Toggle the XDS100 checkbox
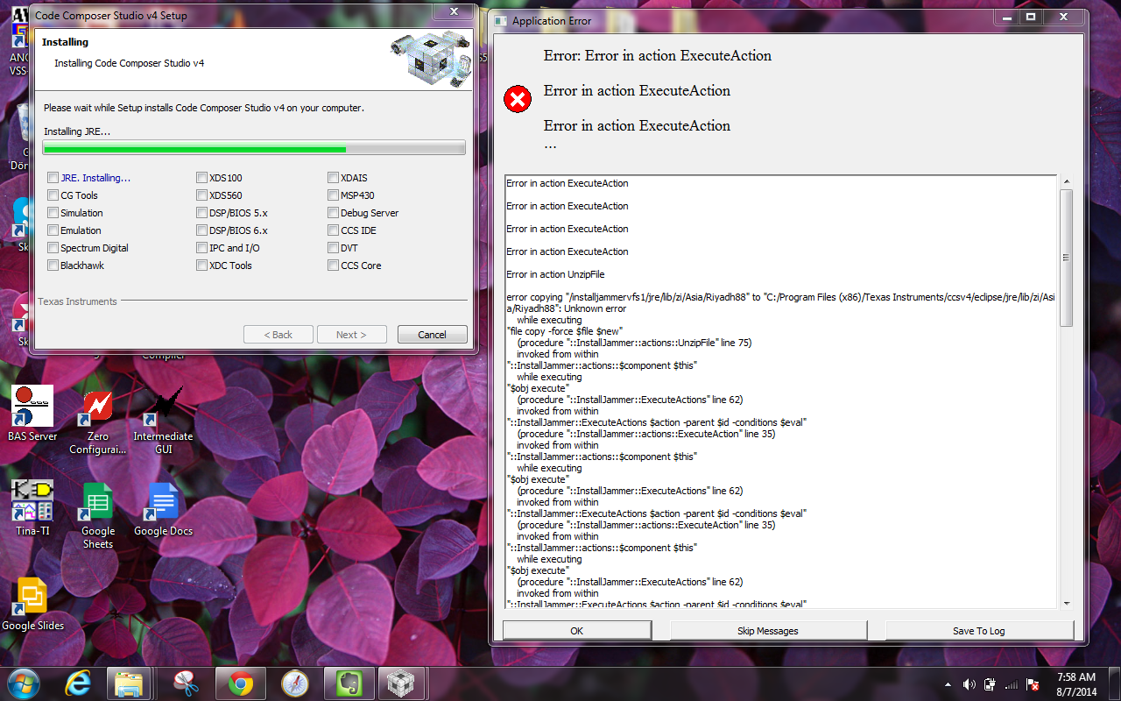Screen dimensions: 1121x701 (x=202, y=178)
